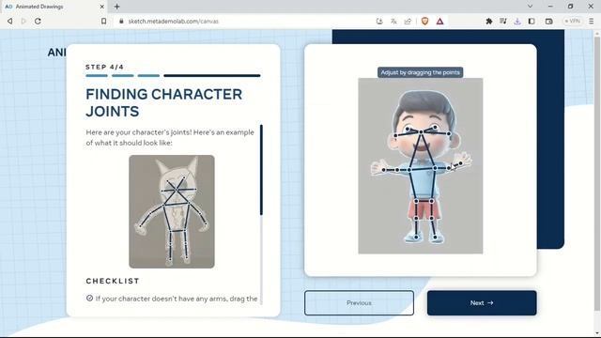
Task: Click the Next button
Action: [x=482, y=302]
